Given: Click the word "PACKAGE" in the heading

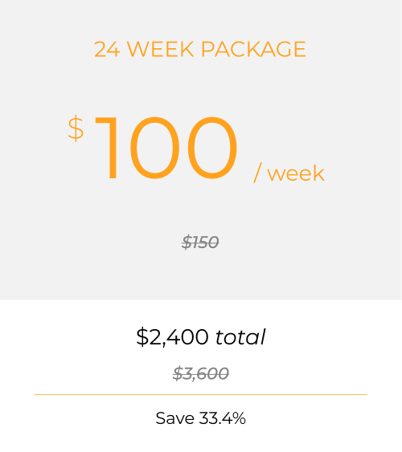Looking at the screenshot, I should (x=253, y=49).
